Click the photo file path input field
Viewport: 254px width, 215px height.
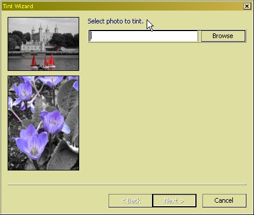(x=143, y=36)
